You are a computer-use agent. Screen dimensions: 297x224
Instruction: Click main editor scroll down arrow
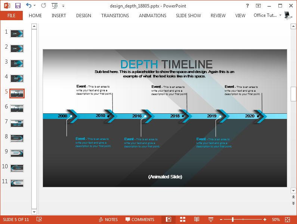tap(293, 190)
